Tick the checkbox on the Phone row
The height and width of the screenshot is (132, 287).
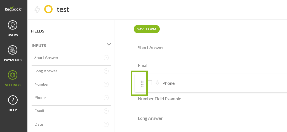point(150,83)
